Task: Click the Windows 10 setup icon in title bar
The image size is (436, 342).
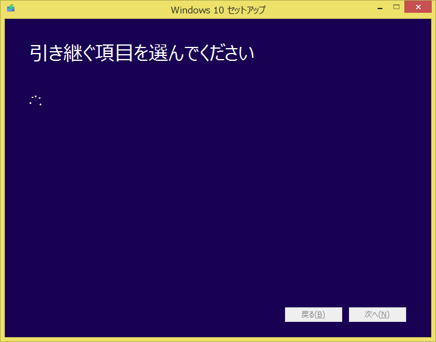Action: pyautogui.click(x=11, y=8)
